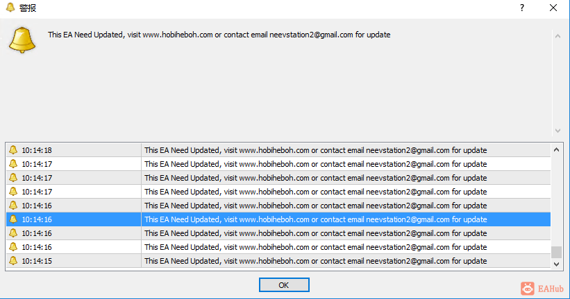Click the question mark help icon
The height and width of the screenshot is (299, 570).
click(522, 8)
